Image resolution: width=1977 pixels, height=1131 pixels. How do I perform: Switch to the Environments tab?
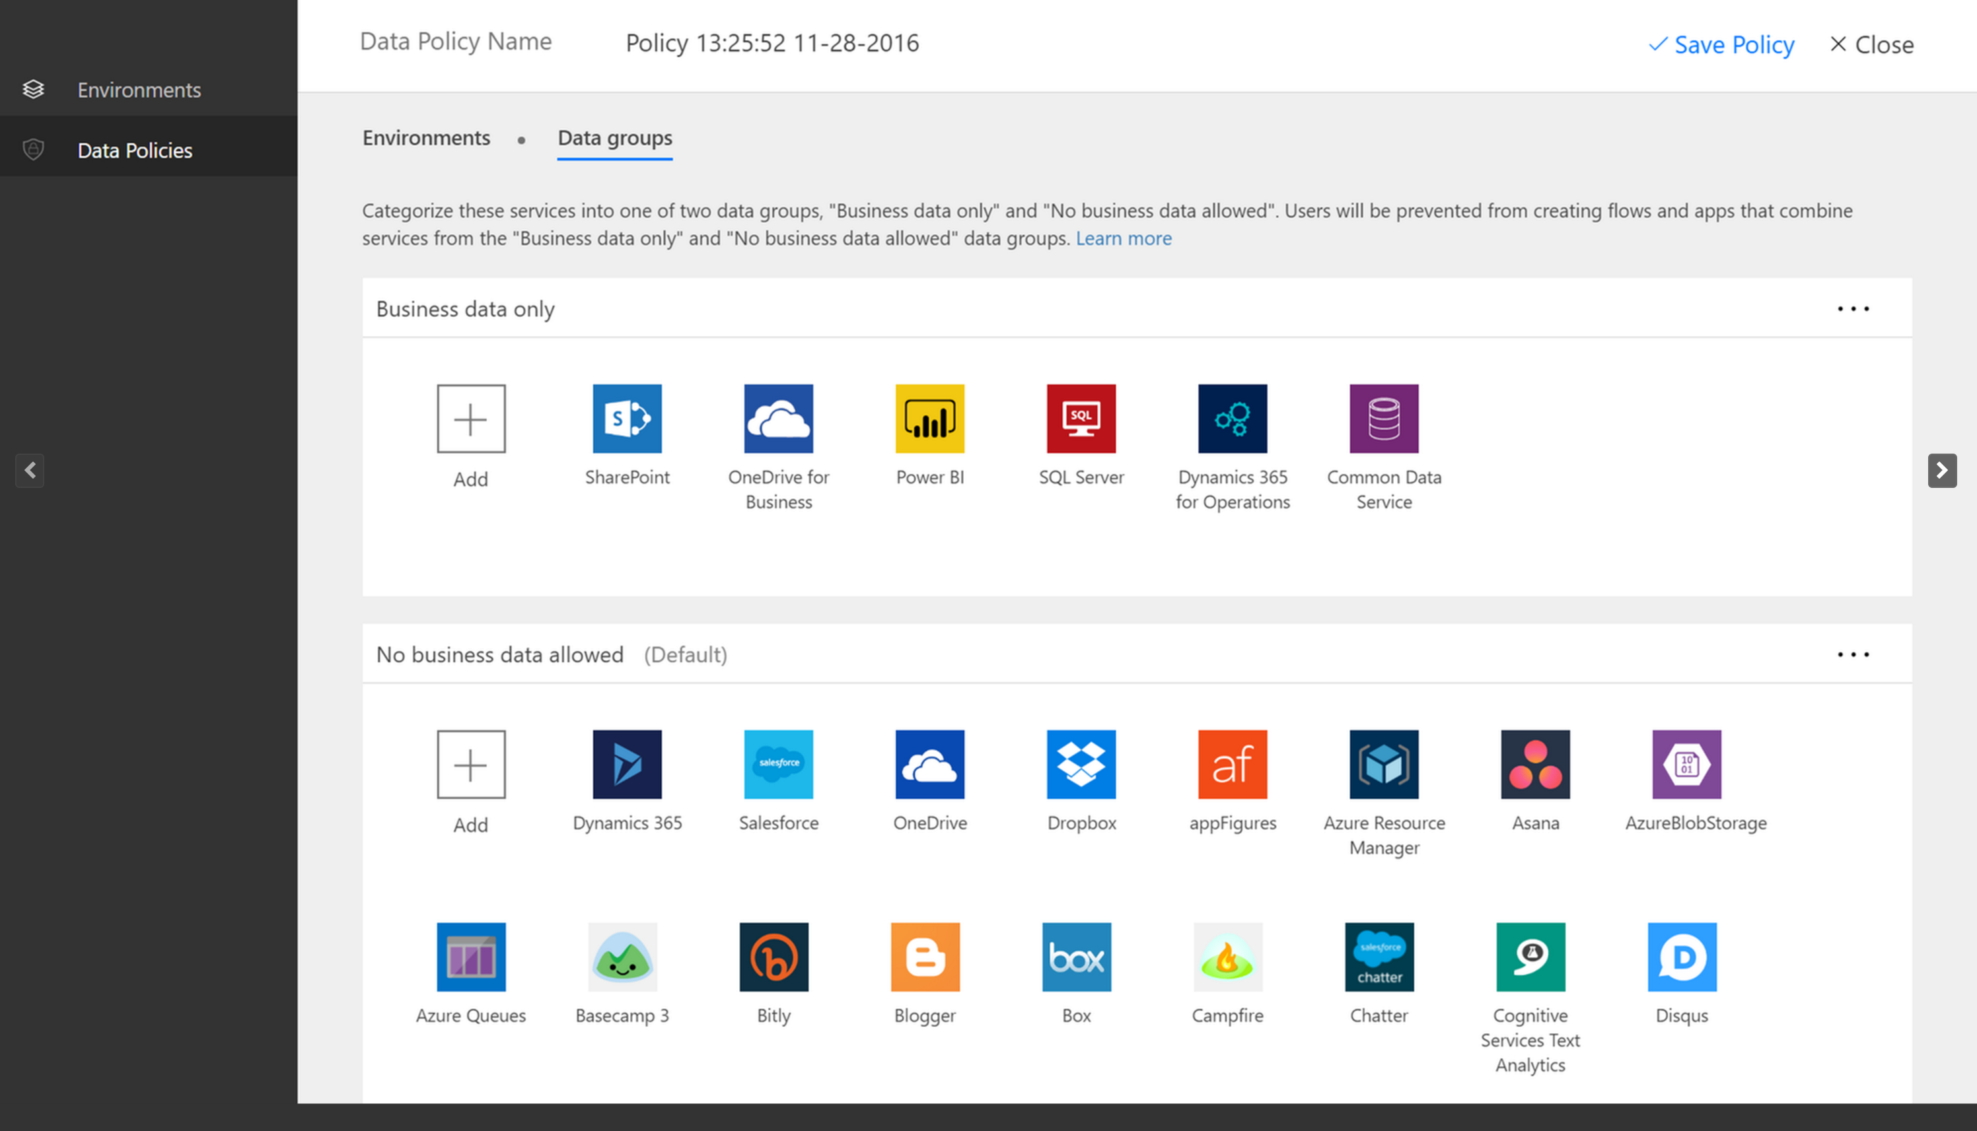(x=426, y=137)
